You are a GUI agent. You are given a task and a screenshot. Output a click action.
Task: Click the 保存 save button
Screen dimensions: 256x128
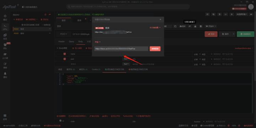tap(225, 34)
